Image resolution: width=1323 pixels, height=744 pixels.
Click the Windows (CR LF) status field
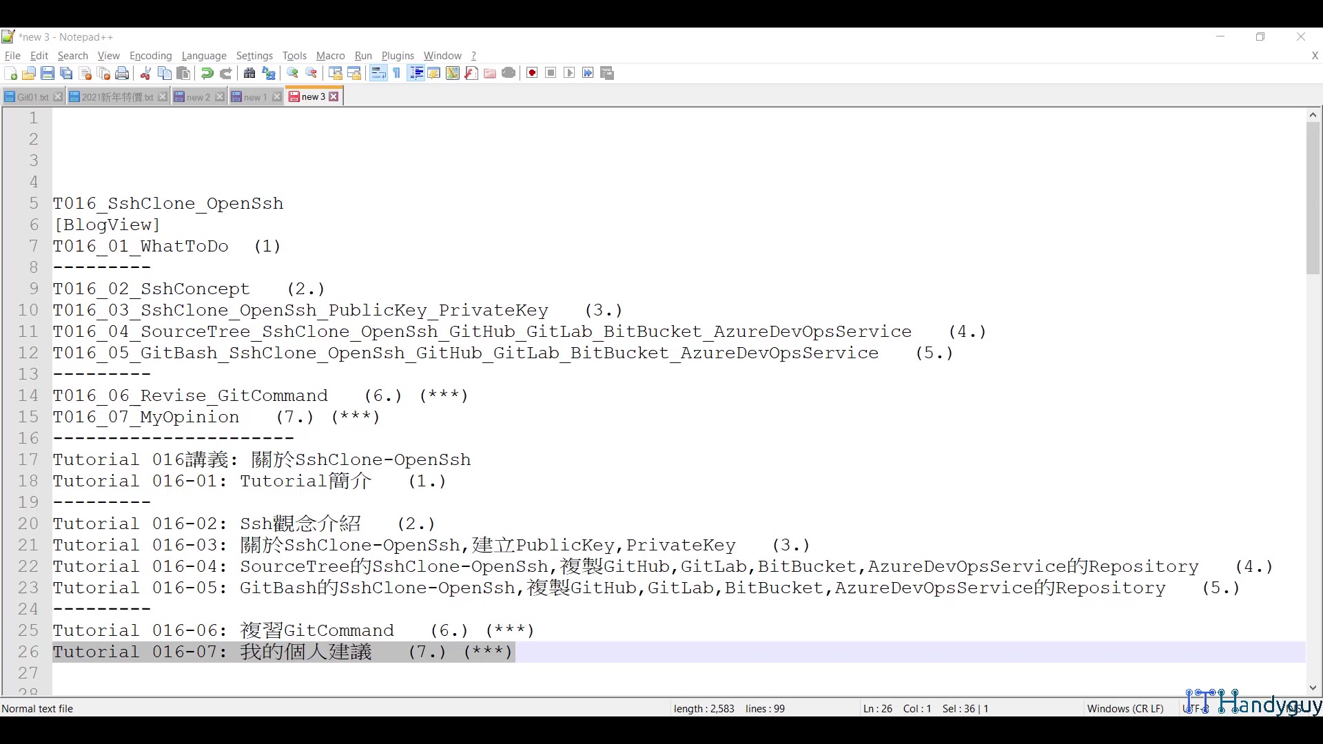pyautogui.click(x=1125, y=708)
